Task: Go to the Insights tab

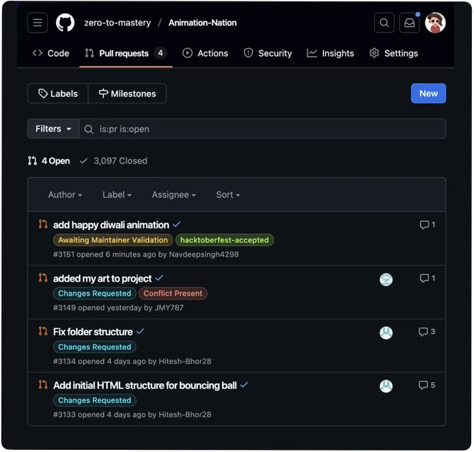Action: click(x=330, y=53)
